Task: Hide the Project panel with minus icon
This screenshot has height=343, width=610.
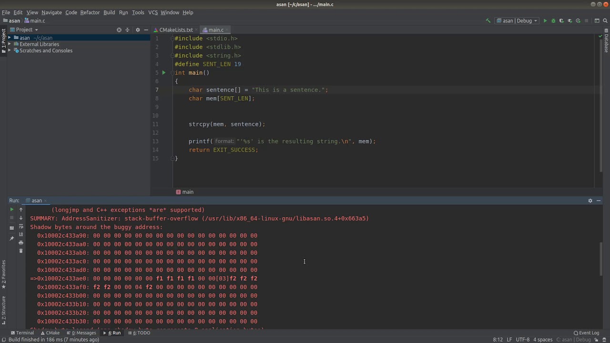Action: (146, 30)
